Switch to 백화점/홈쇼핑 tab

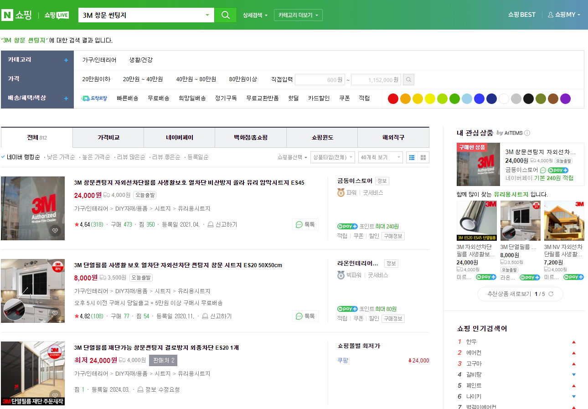click(251, 138)
